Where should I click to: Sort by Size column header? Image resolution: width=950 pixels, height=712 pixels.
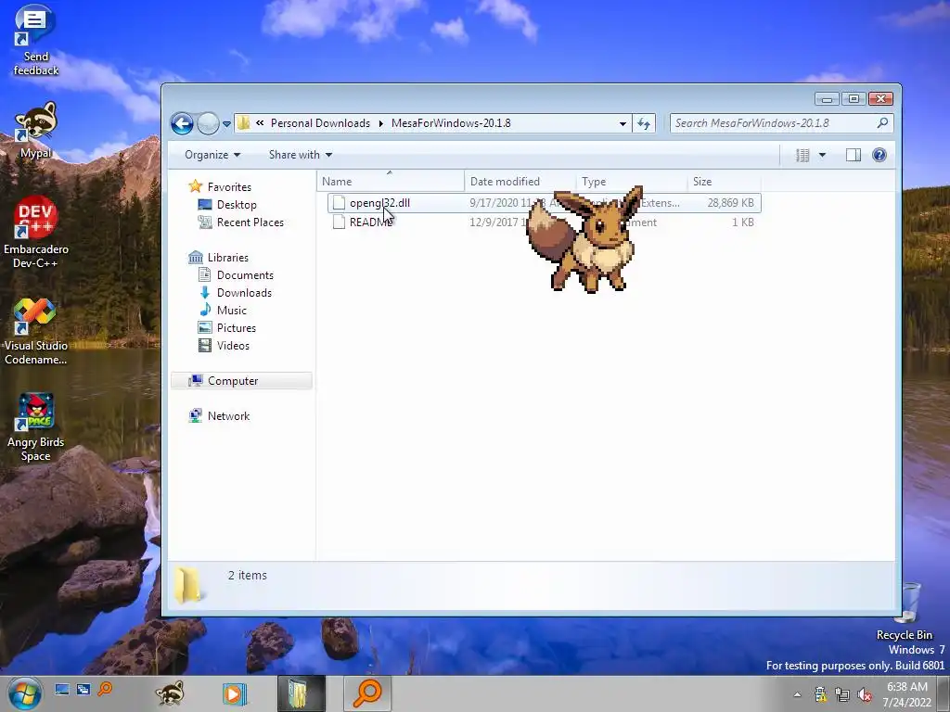tap(725, 182)
